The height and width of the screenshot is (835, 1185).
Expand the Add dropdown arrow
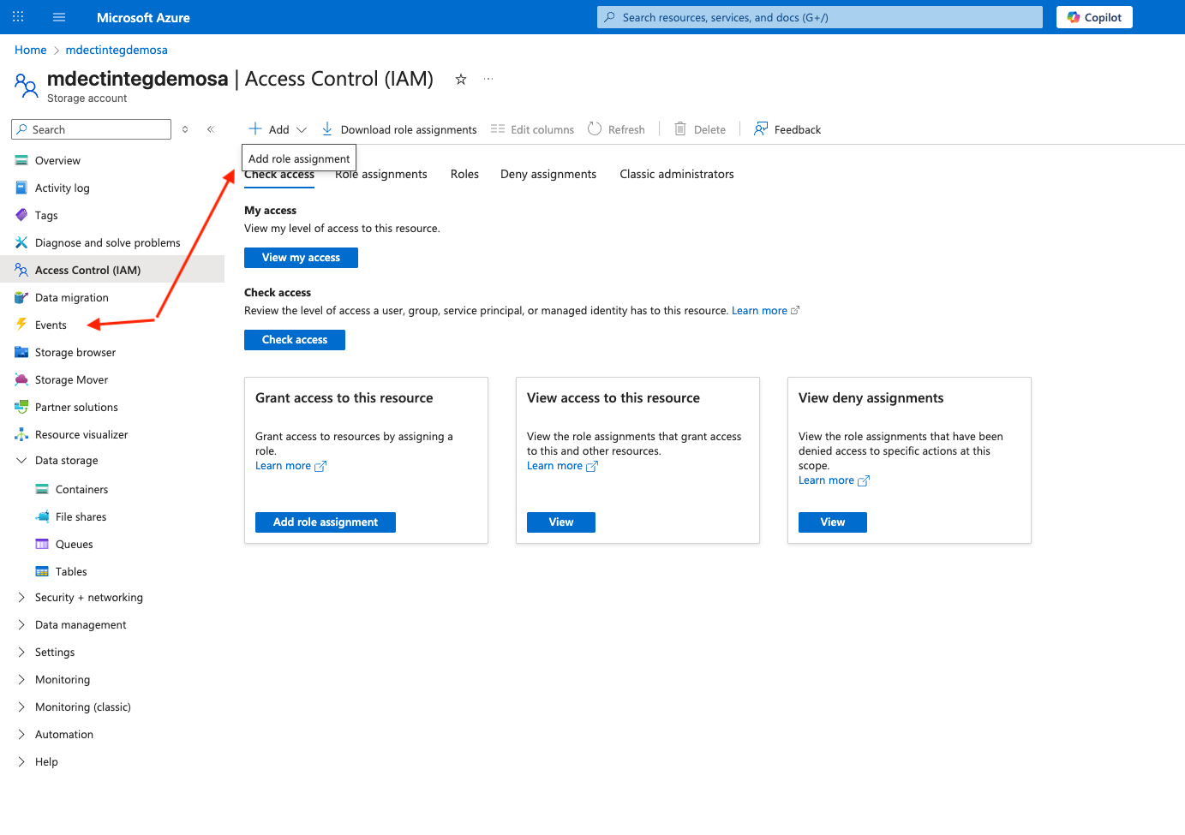[x=302, y=130]
